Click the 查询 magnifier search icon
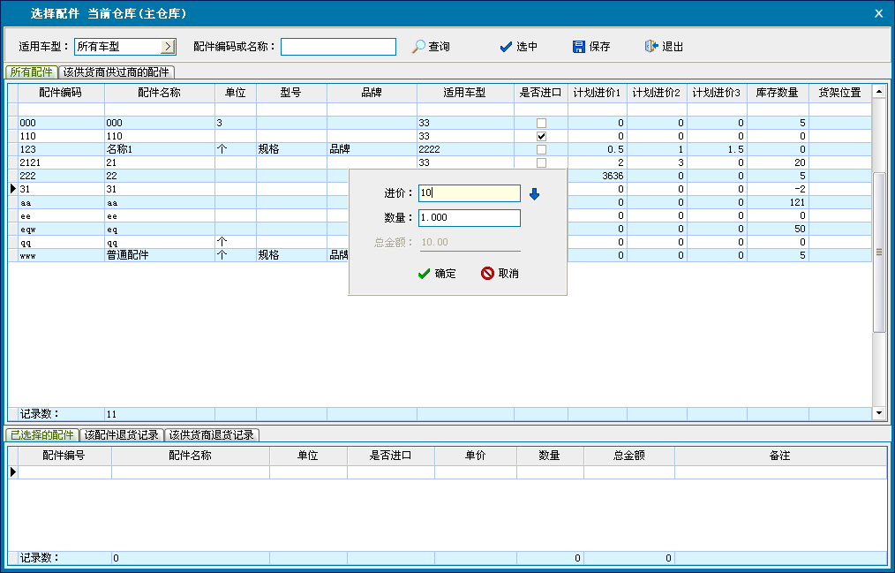The width and height of the screenshot is (895, 573). coord(419,47)
